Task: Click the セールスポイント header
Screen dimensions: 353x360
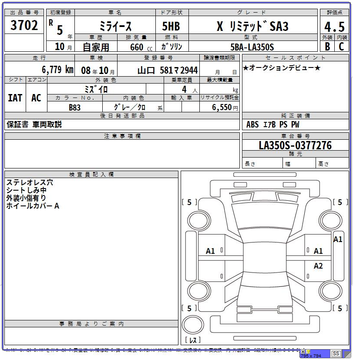Action: [x=296, y=57]
